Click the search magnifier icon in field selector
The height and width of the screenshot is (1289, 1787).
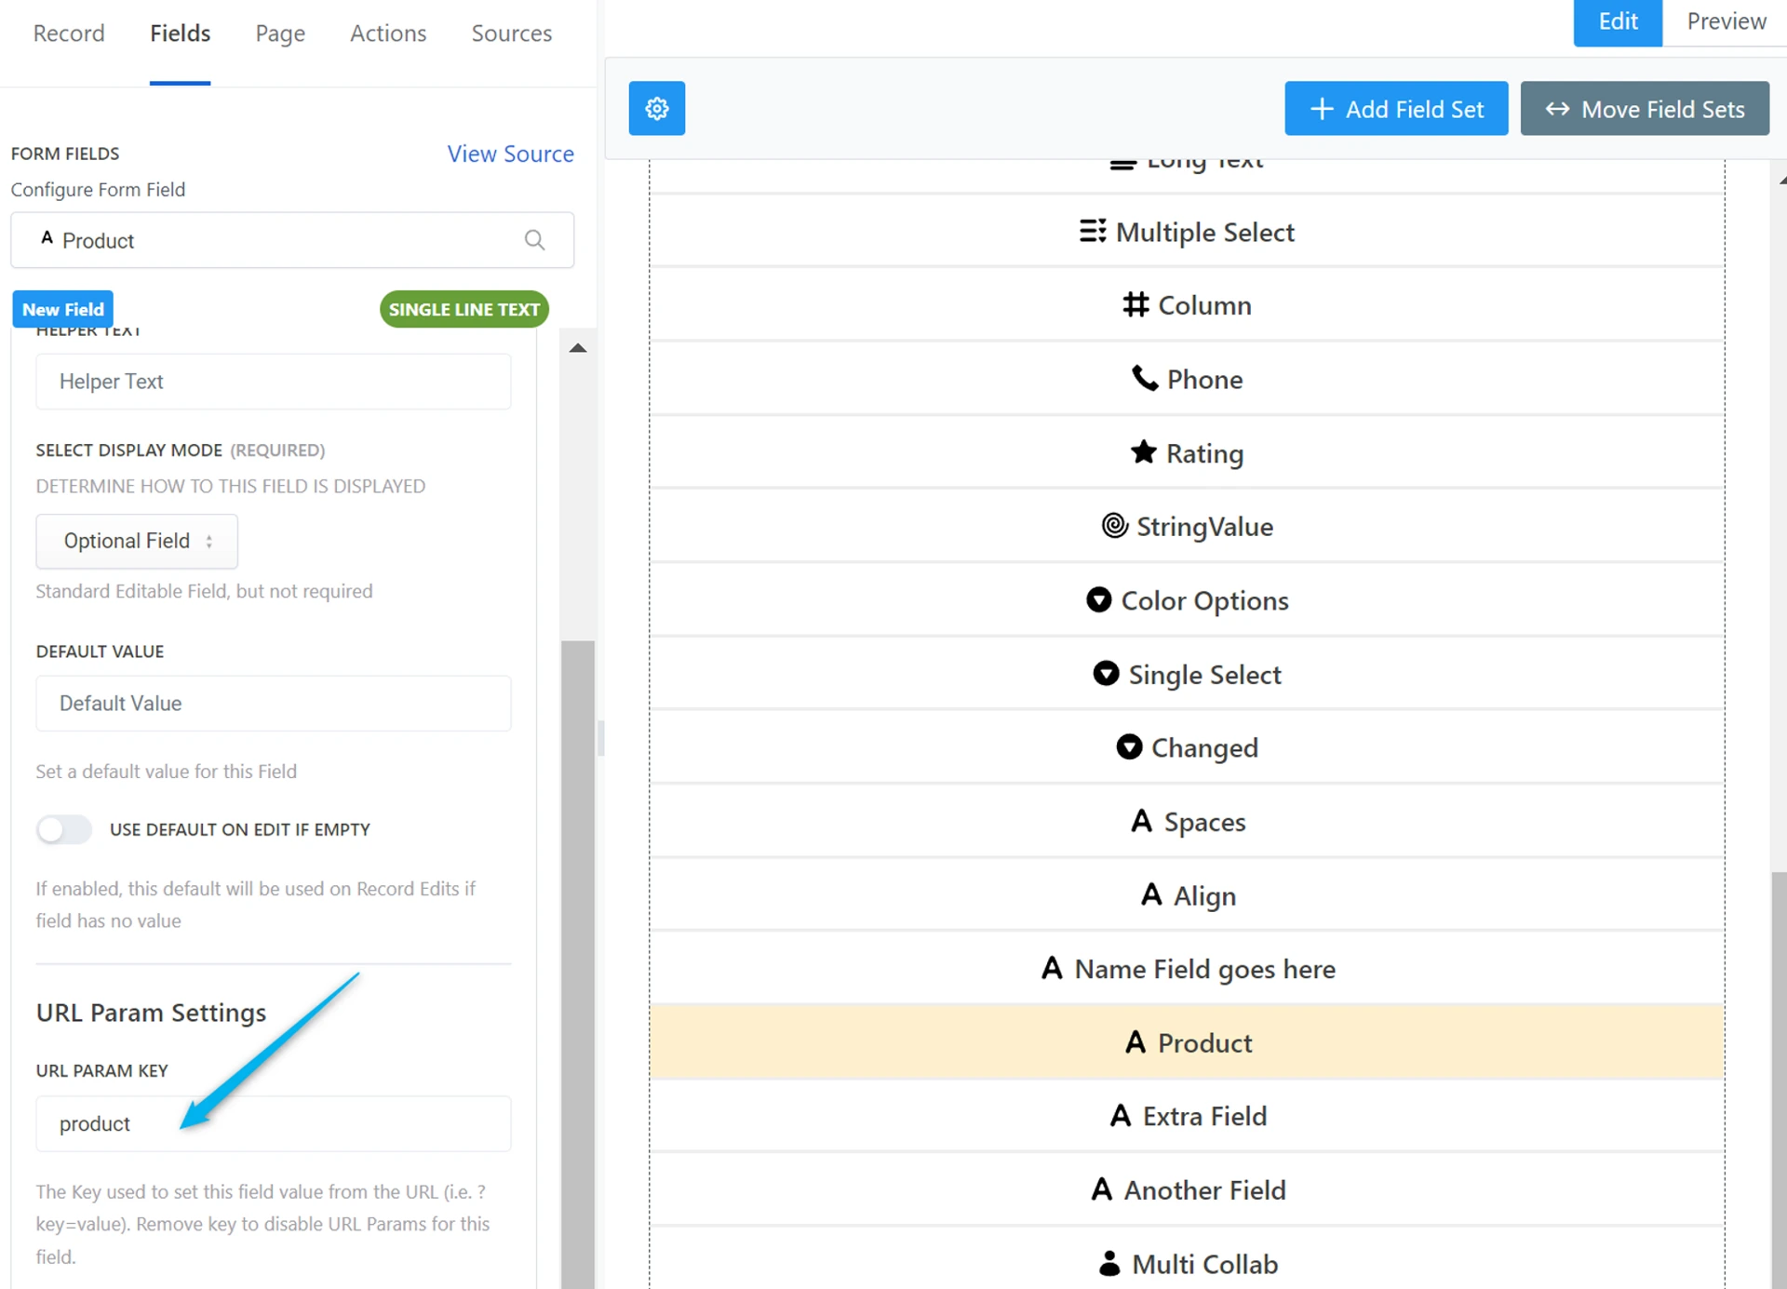[x=534, y=240]
